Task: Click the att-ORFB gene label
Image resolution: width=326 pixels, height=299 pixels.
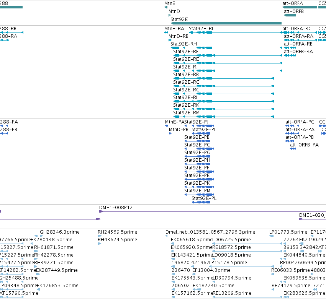Action: (x=294, y=11)
